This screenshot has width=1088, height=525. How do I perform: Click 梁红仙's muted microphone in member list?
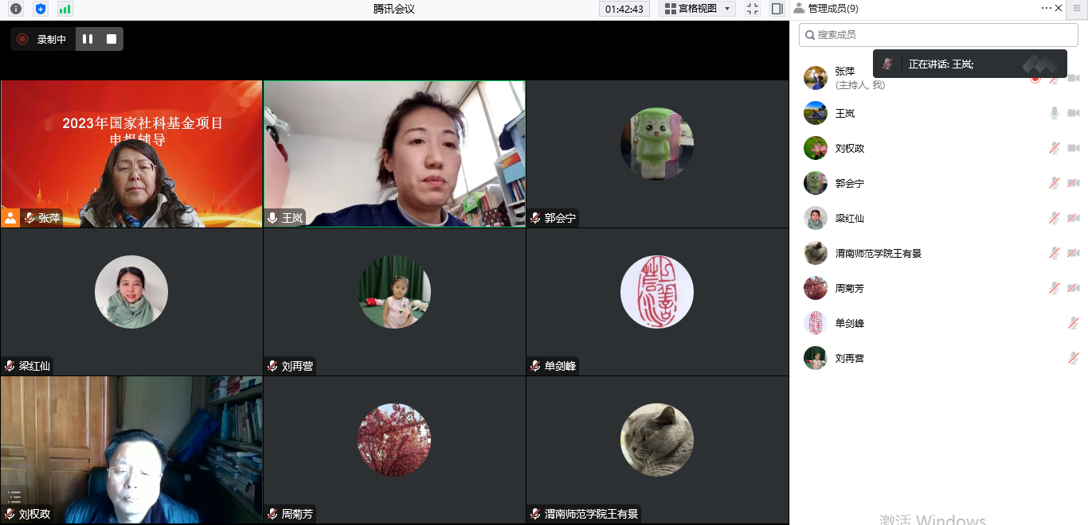tap(1055, 219)
